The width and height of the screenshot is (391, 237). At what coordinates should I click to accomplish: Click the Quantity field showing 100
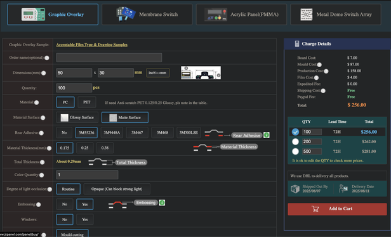[x=74, y=88]
